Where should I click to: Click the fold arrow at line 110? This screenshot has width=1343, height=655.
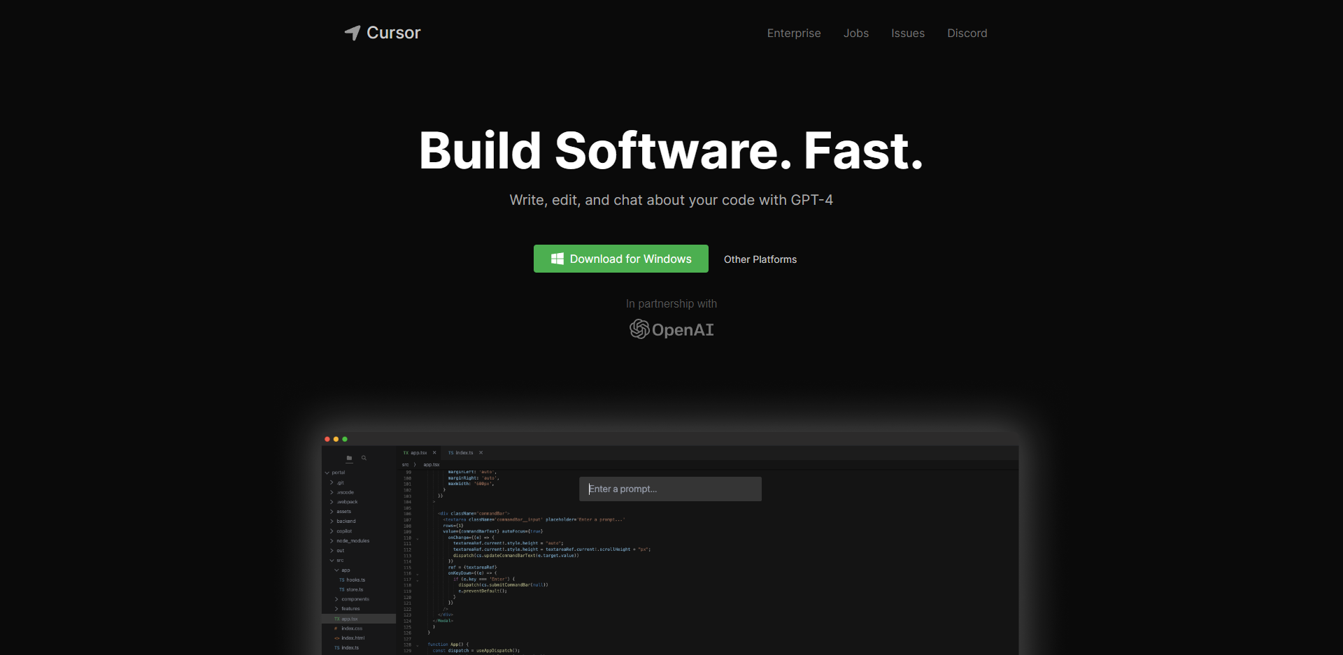(418, 538)
